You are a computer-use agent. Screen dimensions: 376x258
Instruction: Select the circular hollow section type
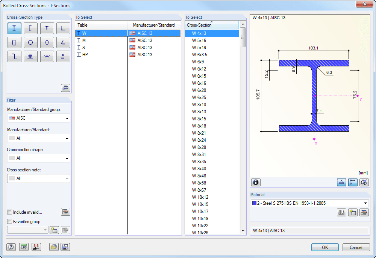(x=30, y=42)
